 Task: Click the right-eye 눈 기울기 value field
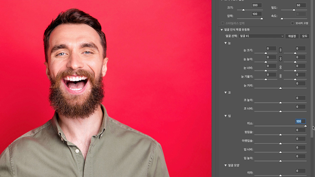click(301, 75)
